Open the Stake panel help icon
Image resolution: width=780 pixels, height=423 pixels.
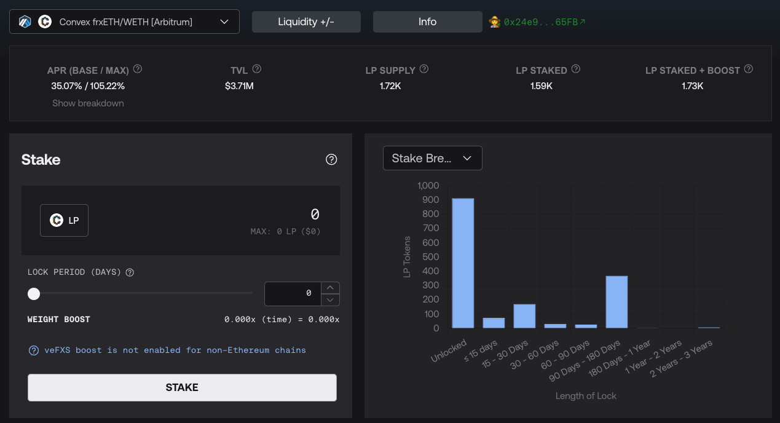331,160
